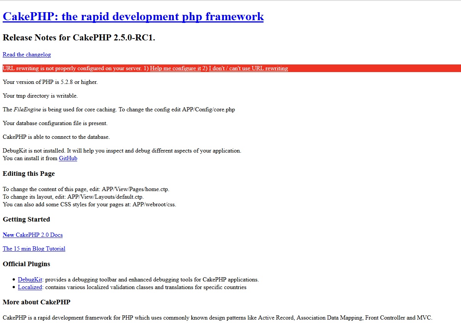Click the APP/webroot/css line

[x=89, y=204]
